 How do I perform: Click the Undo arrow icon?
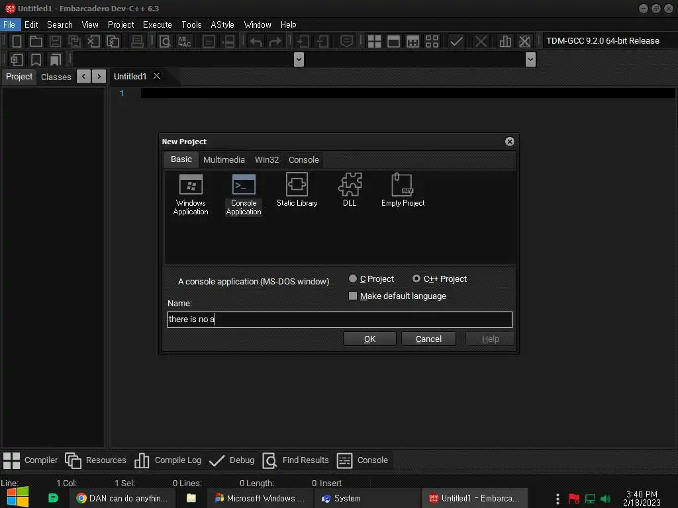(x=256, y=42)
